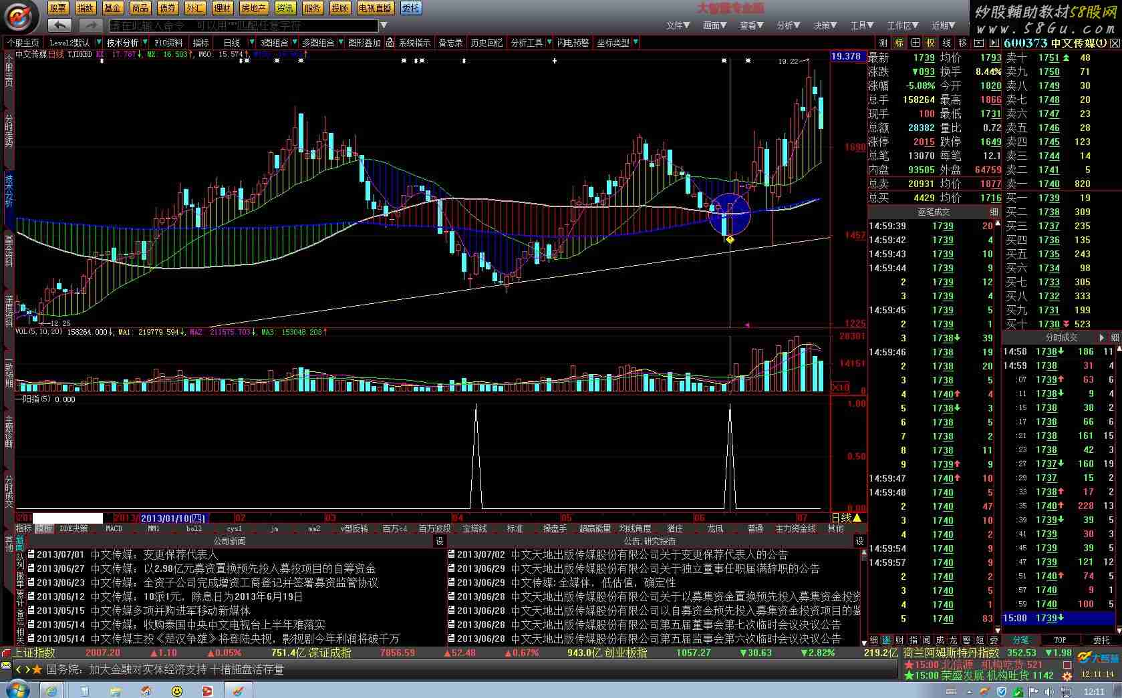Screen dimensions: 1122x698
Task: Open the 工作区 menu
Action: click(x=902, y=25)
